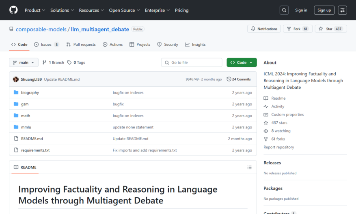Viewport: 356px width, 214px height.
Task: Click the repository icon before composable-models
Action: 11,29
